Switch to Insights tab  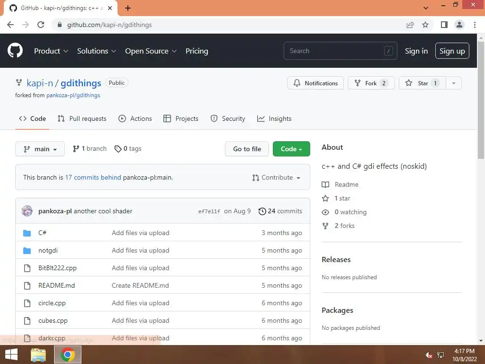274,118
